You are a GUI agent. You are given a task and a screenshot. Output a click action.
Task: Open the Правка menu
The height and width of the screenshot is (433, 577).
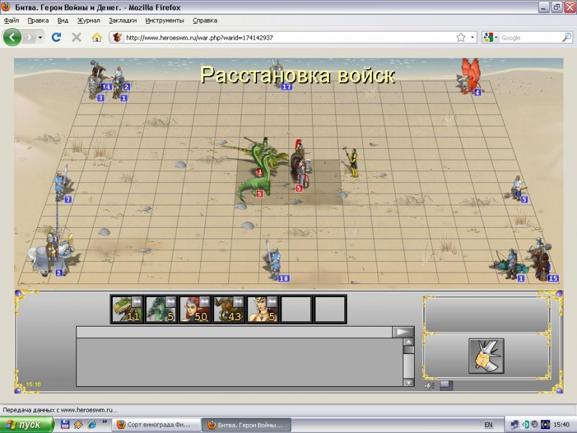38,21
